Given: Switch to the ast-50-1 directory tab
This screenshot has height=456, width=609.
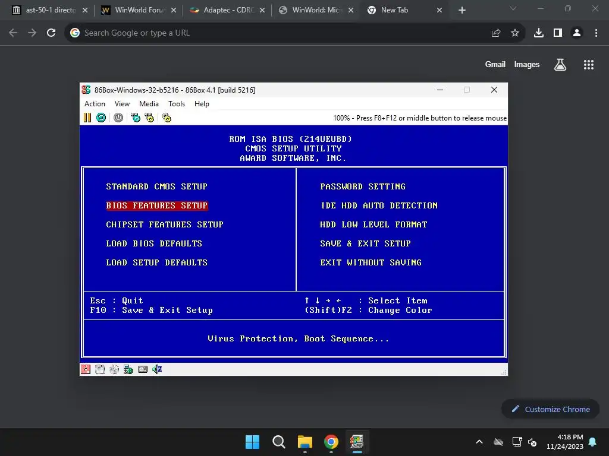Looking at the screenshot, I should point(50,10).
